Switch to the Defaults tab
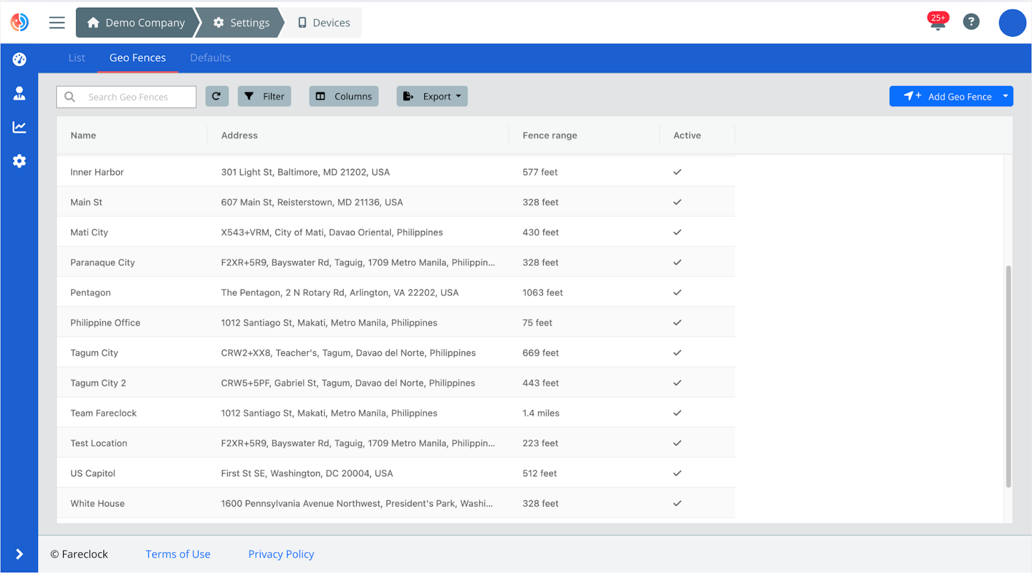 point(210,58)
